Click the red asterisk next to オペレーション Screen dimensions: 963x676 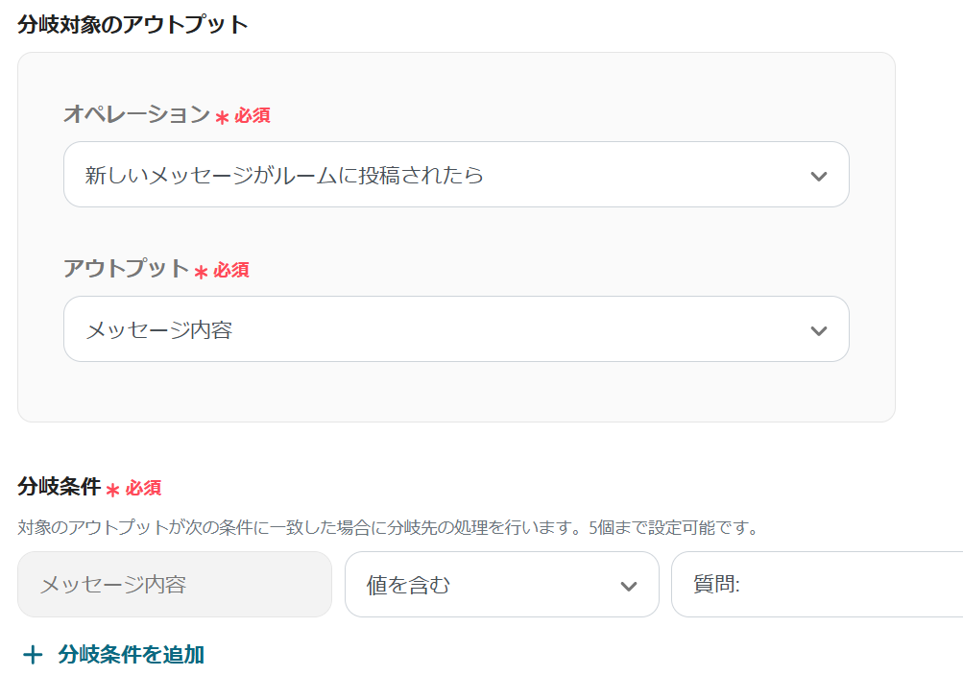point(222,117)
